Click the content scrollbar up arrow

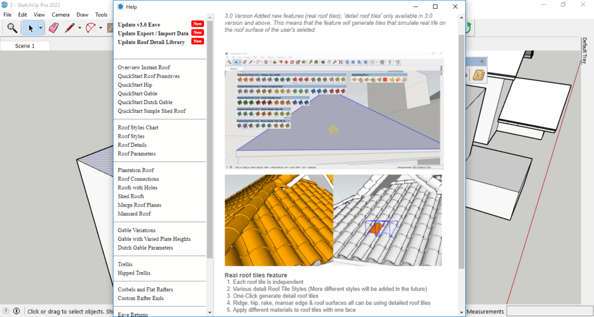pyautogui.click(x=462, y=17)
